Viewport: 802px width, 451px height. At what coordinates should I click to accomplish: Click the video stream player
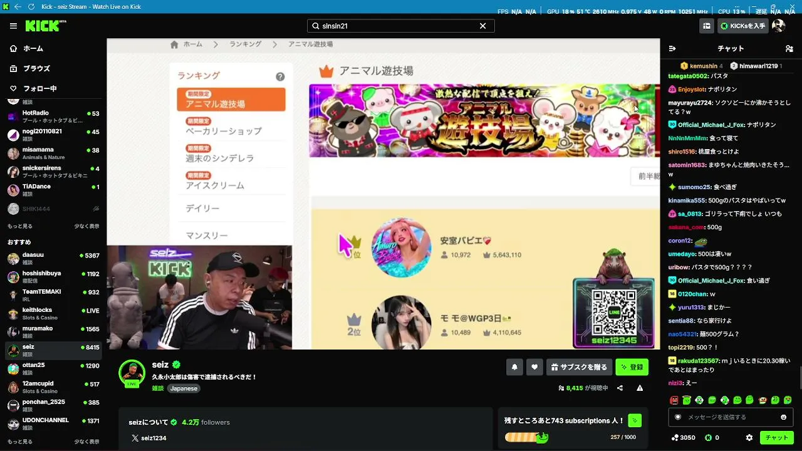click(x=383, y=194)
